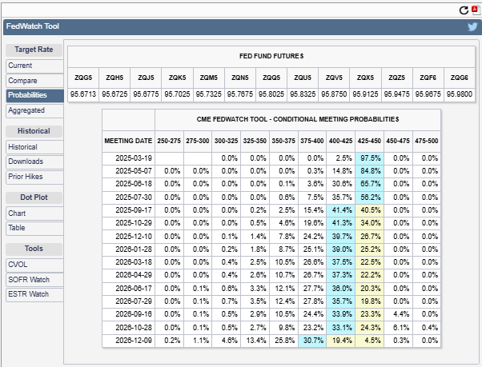
Task: Open the Downloads section
Action: pyautogui.click(x=34, y=162)
